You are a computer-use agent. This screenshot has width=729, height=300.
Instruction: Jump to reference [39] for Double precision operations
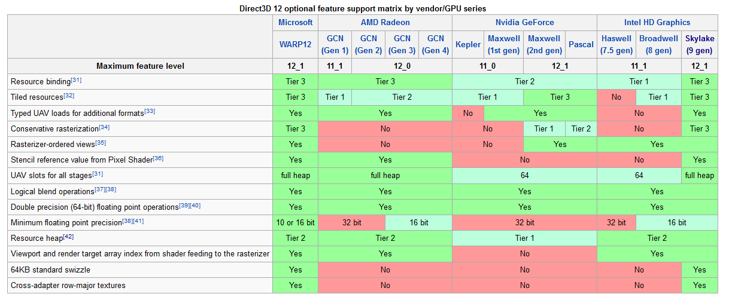point(184,205)
